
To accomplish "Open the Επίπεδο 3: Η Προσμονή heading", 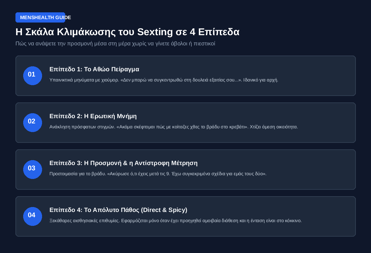I will 123,163.
